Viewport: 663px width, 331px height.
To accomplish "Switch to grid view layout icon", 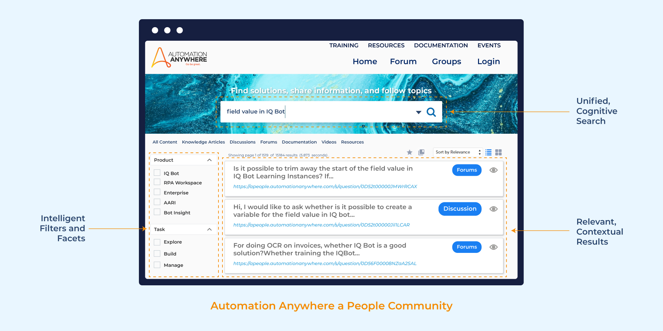I will pos(499,152).
